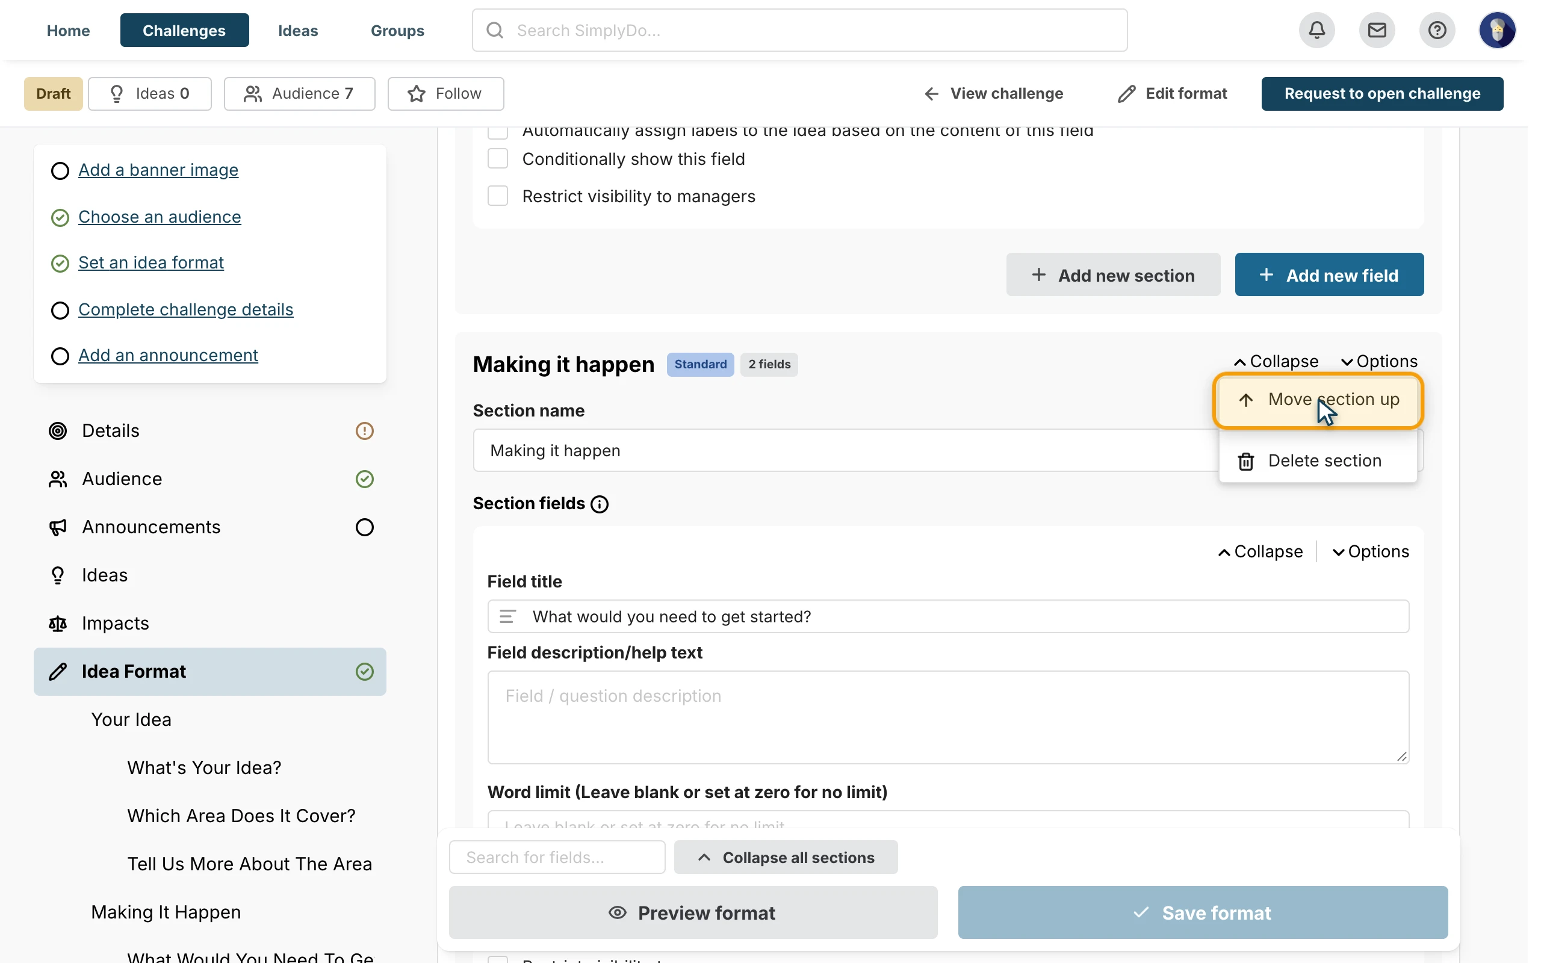
Task: Check Restrict visibility to managers
Action: (497, 196)
